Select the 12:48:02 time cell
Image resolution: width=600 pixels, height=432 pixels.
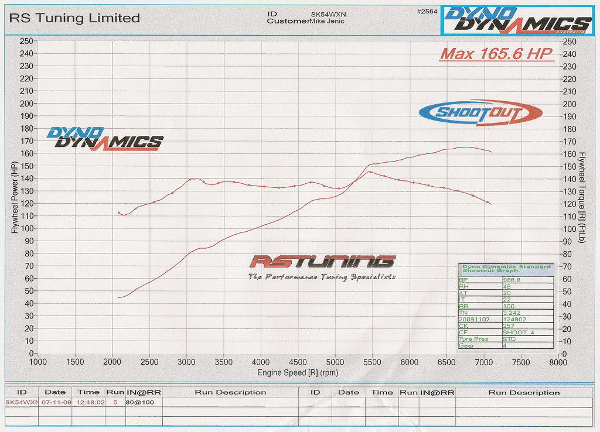click(x=88, y=403)
